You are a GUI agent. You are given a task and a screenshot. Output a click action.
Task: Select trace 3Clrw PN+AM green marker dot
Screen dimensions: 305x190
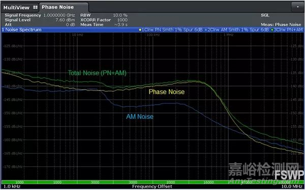[x=272, y=30]
